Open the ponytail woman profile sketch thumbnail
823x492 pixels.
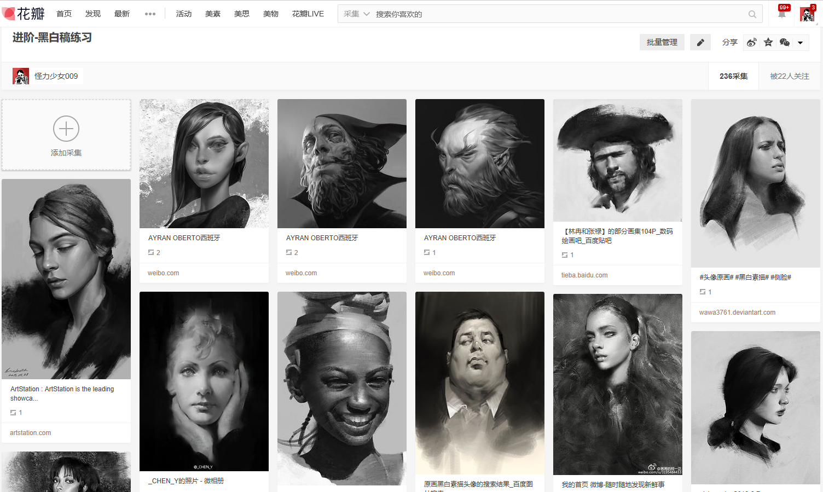click(x=756, y=408)
